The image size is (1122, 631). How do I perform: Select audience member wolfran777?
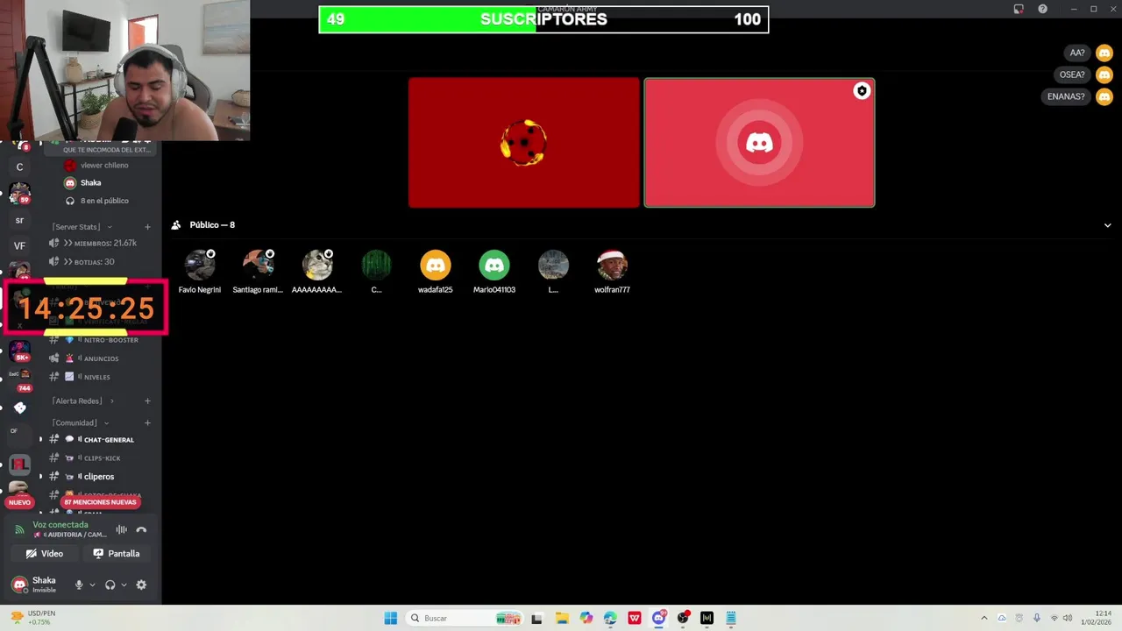[612, 272]
